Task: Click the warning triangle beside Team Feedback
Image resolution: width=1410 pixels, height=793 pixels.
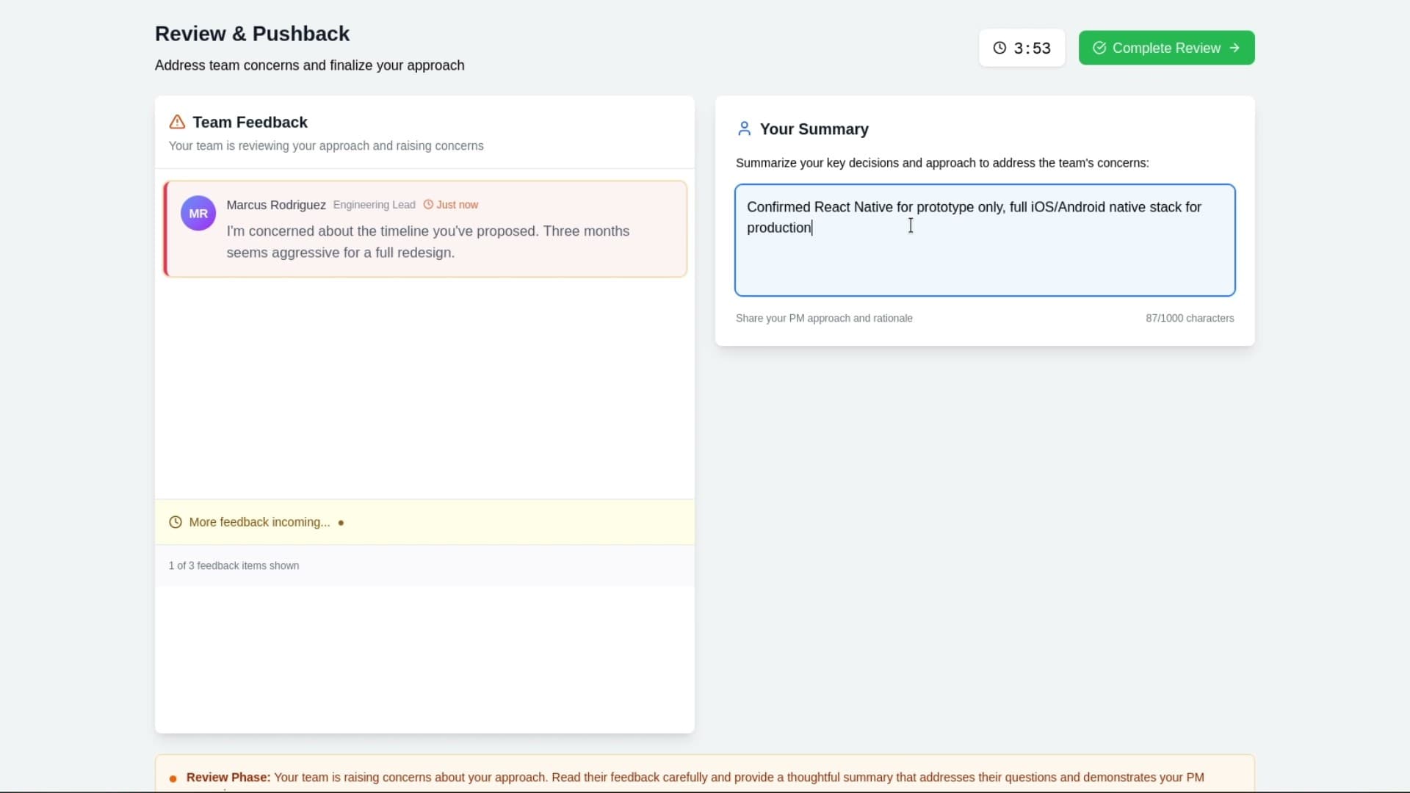Action: click(177, 122)
